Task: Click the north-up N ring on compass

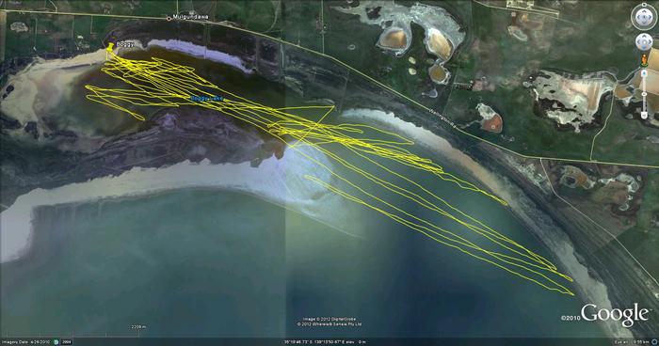Action: tap(644, 4)
